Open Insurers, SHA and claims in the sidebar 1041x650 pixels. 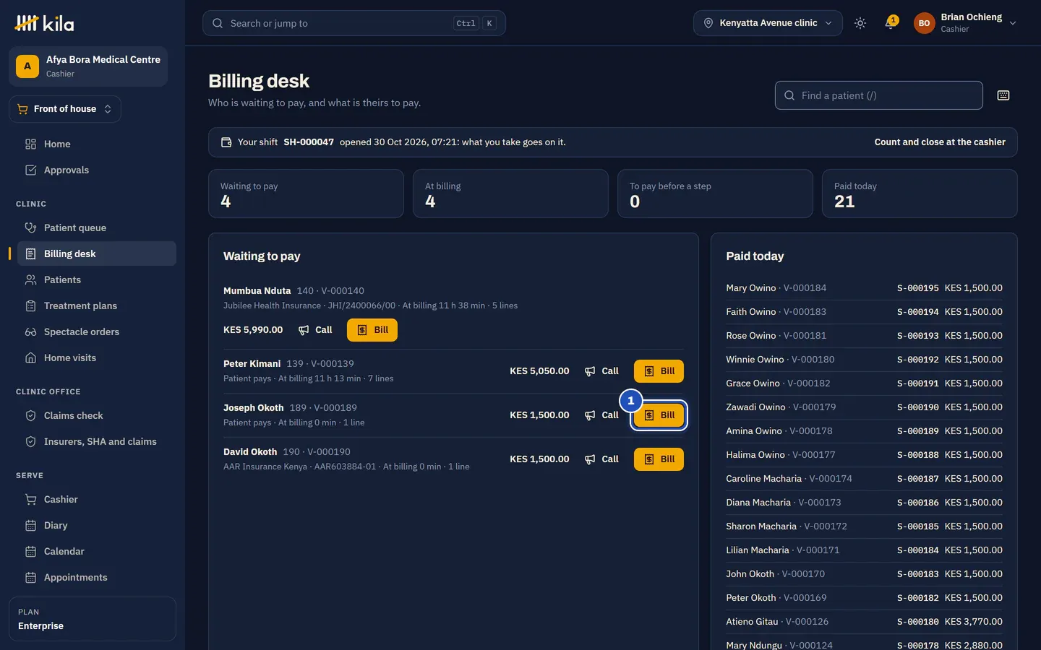(x=97, y=442)
